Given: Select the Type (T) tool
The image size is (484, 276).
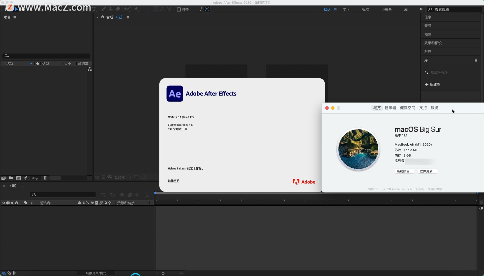Looking at the screenshot, I should (x=94, y=9).
